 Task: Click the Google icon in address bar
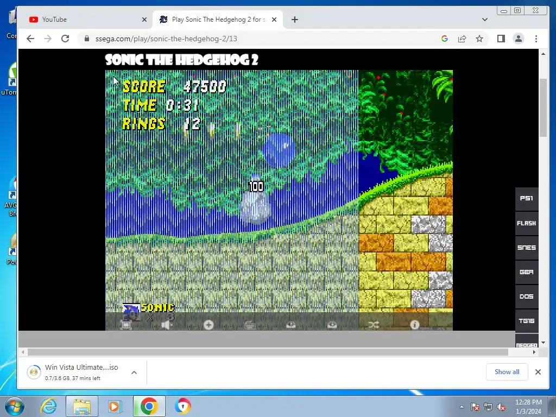tap(445, 39)
